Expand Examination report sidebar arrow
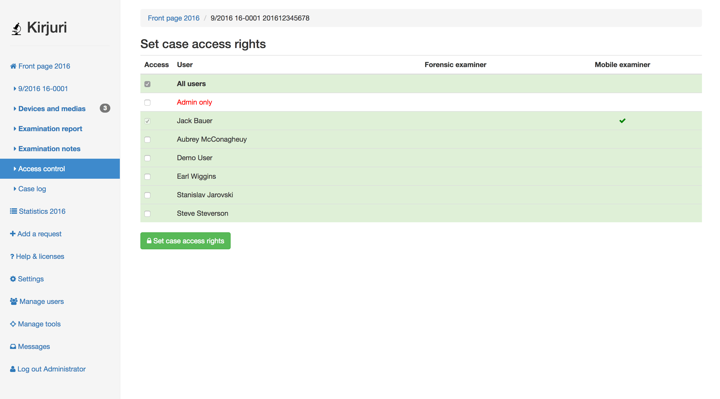The height and width of the screenshot is (399, 720). pos(15,129)
